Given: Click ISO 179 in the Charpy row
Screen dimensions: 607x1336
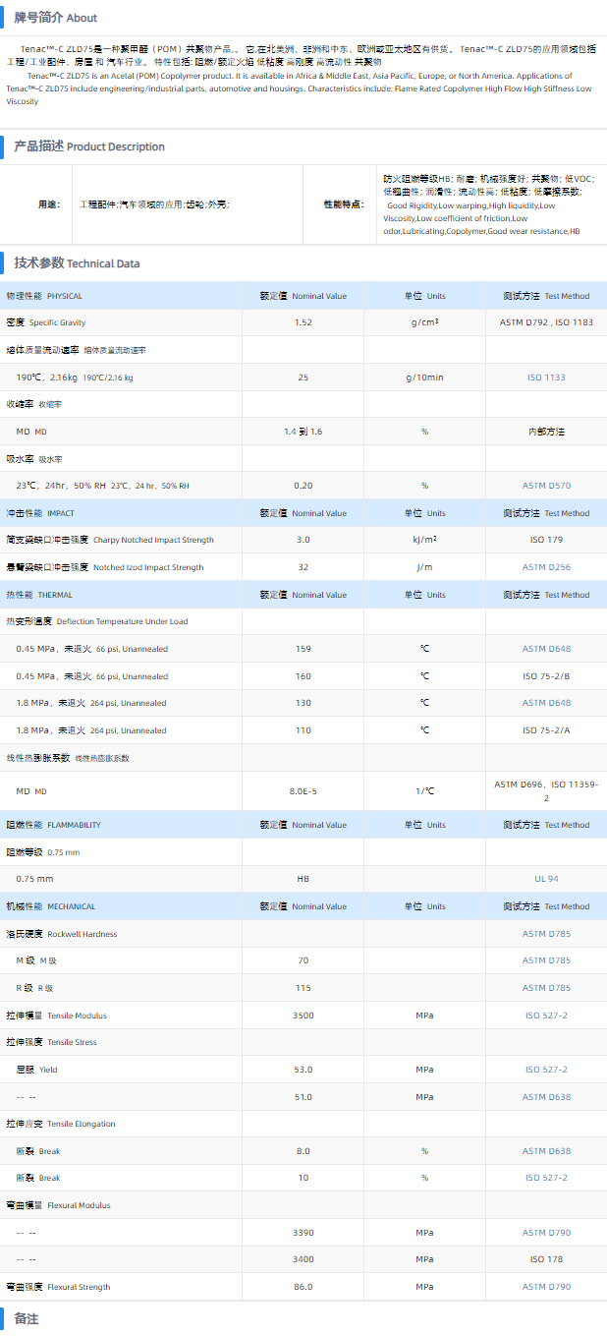Looking at the screenshot, I should point(546,540).
